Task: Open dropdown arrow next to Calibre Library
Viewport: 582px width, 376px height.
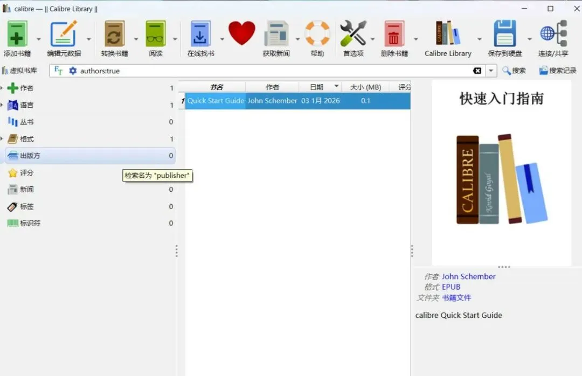Action: [x=479, y=39]
